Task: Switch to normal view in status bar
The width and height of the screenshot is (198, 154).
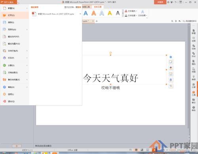Action: (x=136, y=150)
